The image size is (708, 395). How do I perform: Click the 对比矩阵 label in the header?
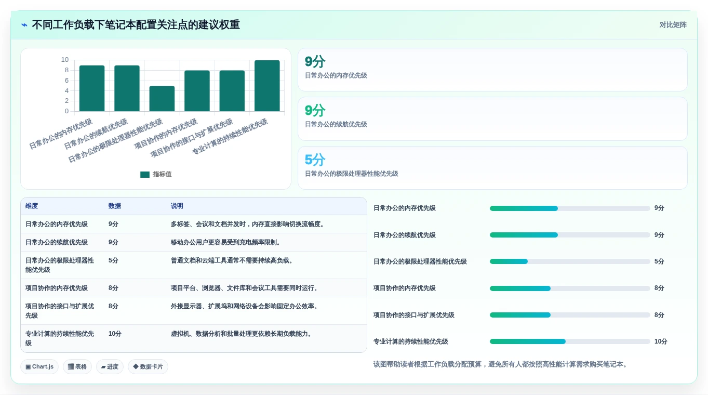673,25
